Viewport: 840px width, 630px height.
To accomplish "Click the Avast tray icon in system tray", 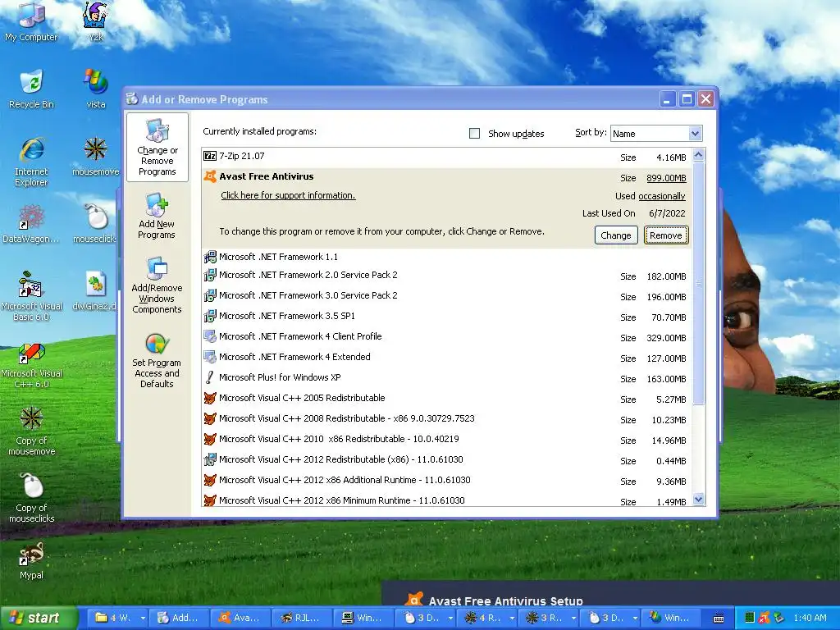I will [764, 618].
